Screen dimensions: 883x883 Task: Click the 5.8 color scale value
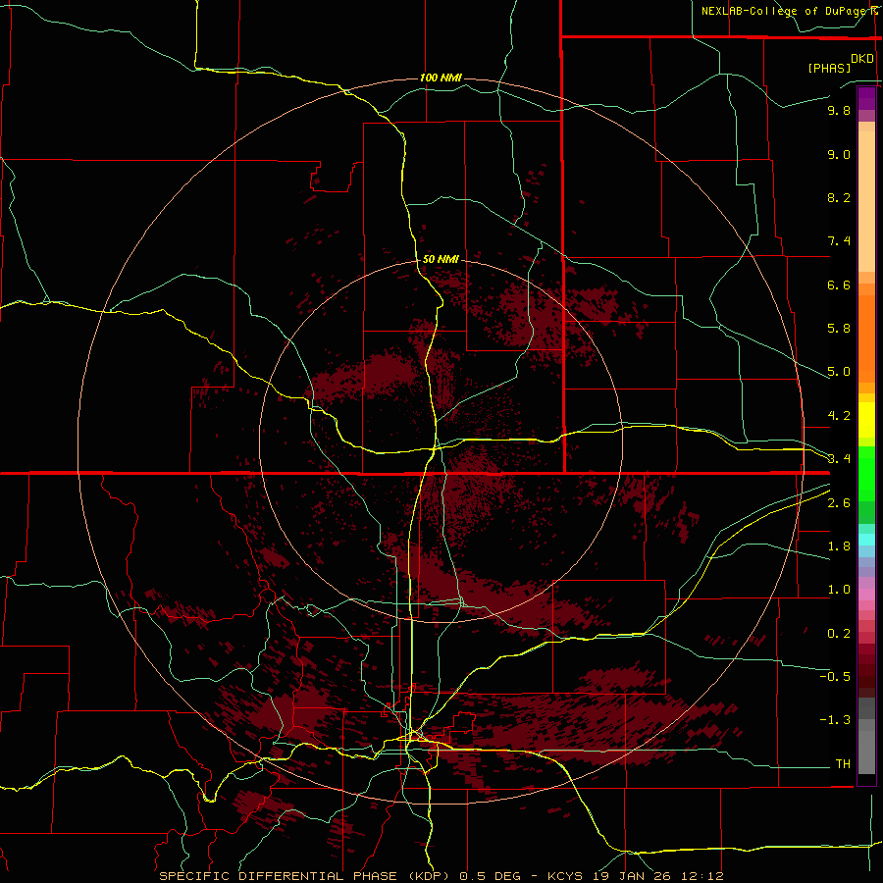pos(839,329)
